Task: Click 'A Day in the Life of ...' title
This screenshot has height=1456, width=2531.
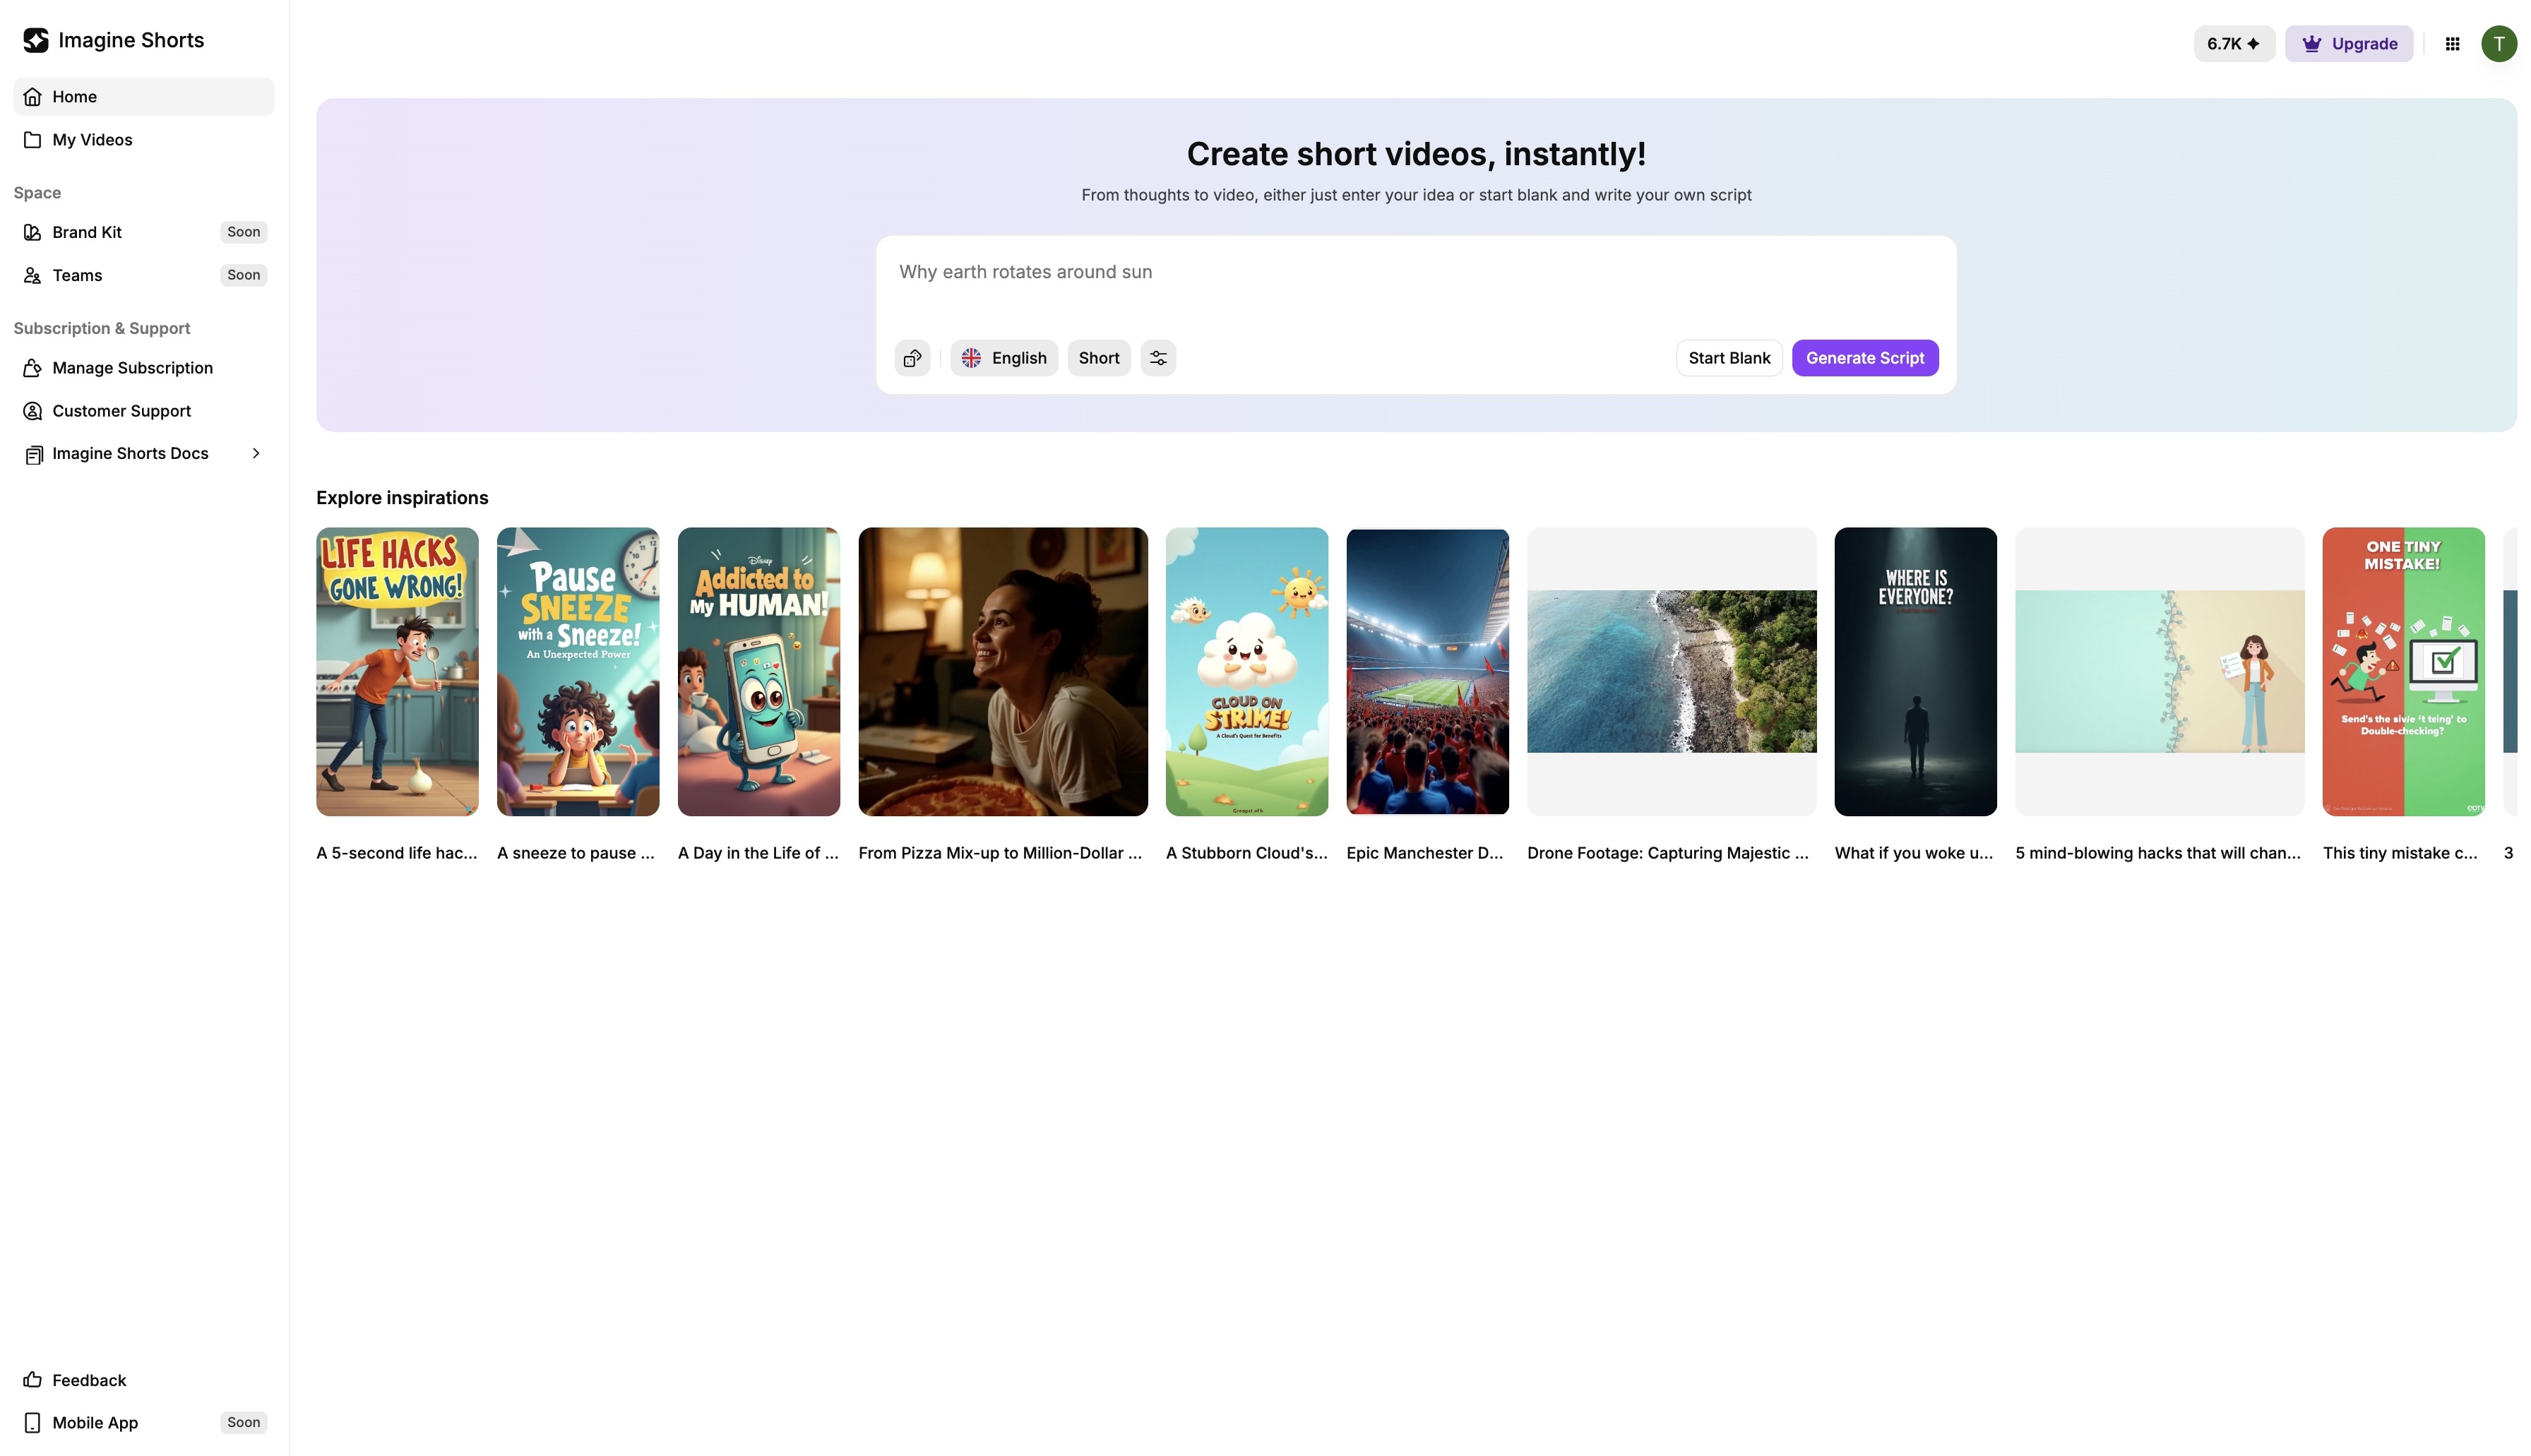Action: click(x=758, y=853)
